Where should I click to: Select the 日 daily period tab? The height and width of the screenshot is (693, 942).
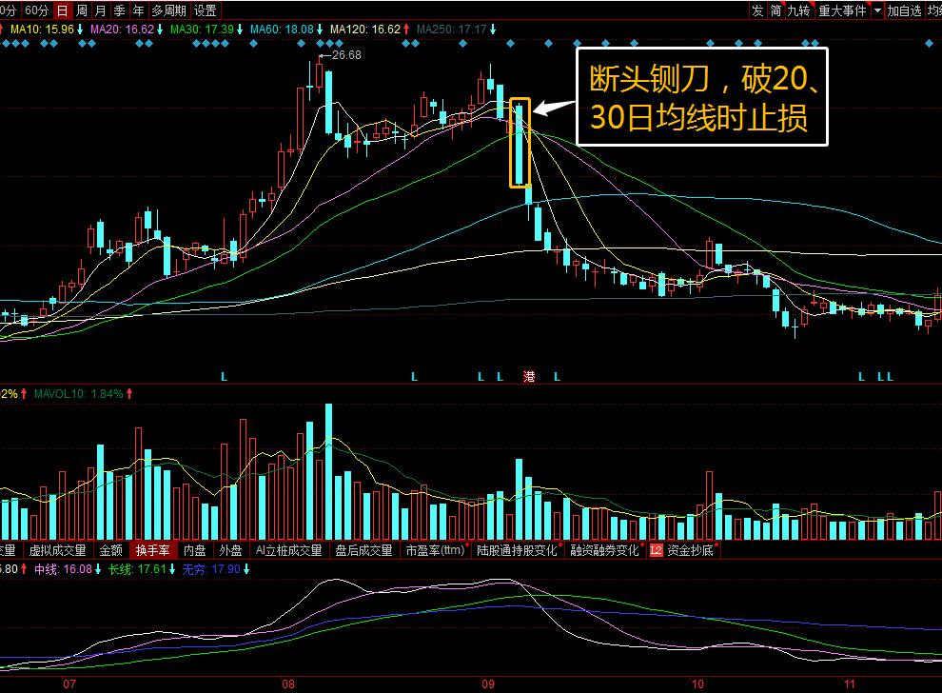62,10
